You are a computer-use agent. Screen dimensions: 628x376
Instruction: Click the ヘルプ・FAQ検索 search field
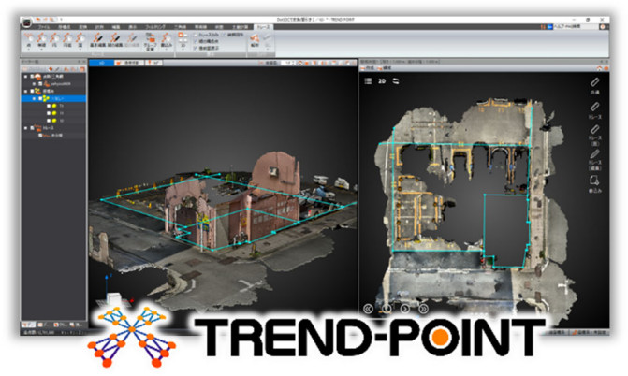tap(576, 27)
